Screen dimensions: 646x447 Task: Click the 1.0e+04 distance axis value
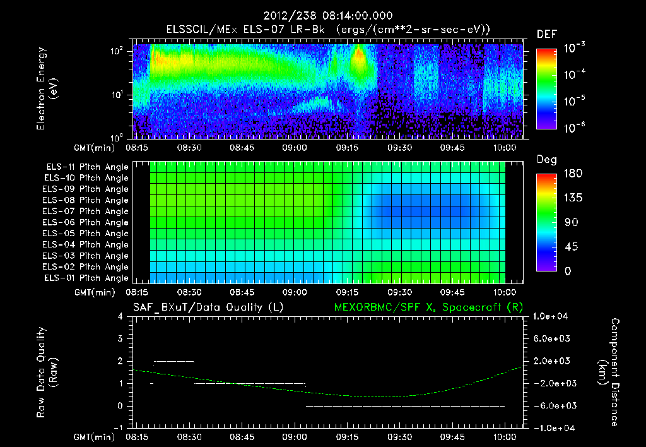(x=550, y=317)
